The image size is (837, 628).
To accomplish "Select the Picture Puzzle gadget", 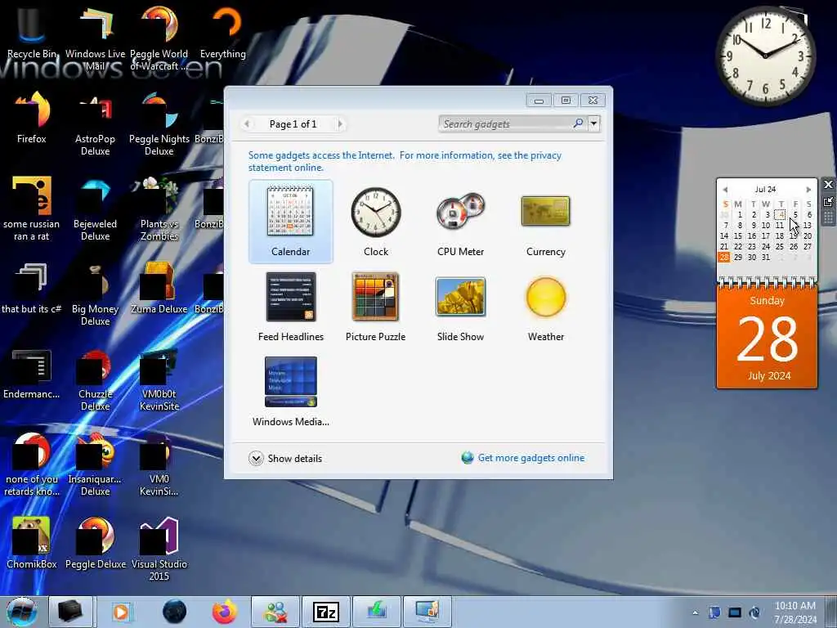I will [375, 307].
